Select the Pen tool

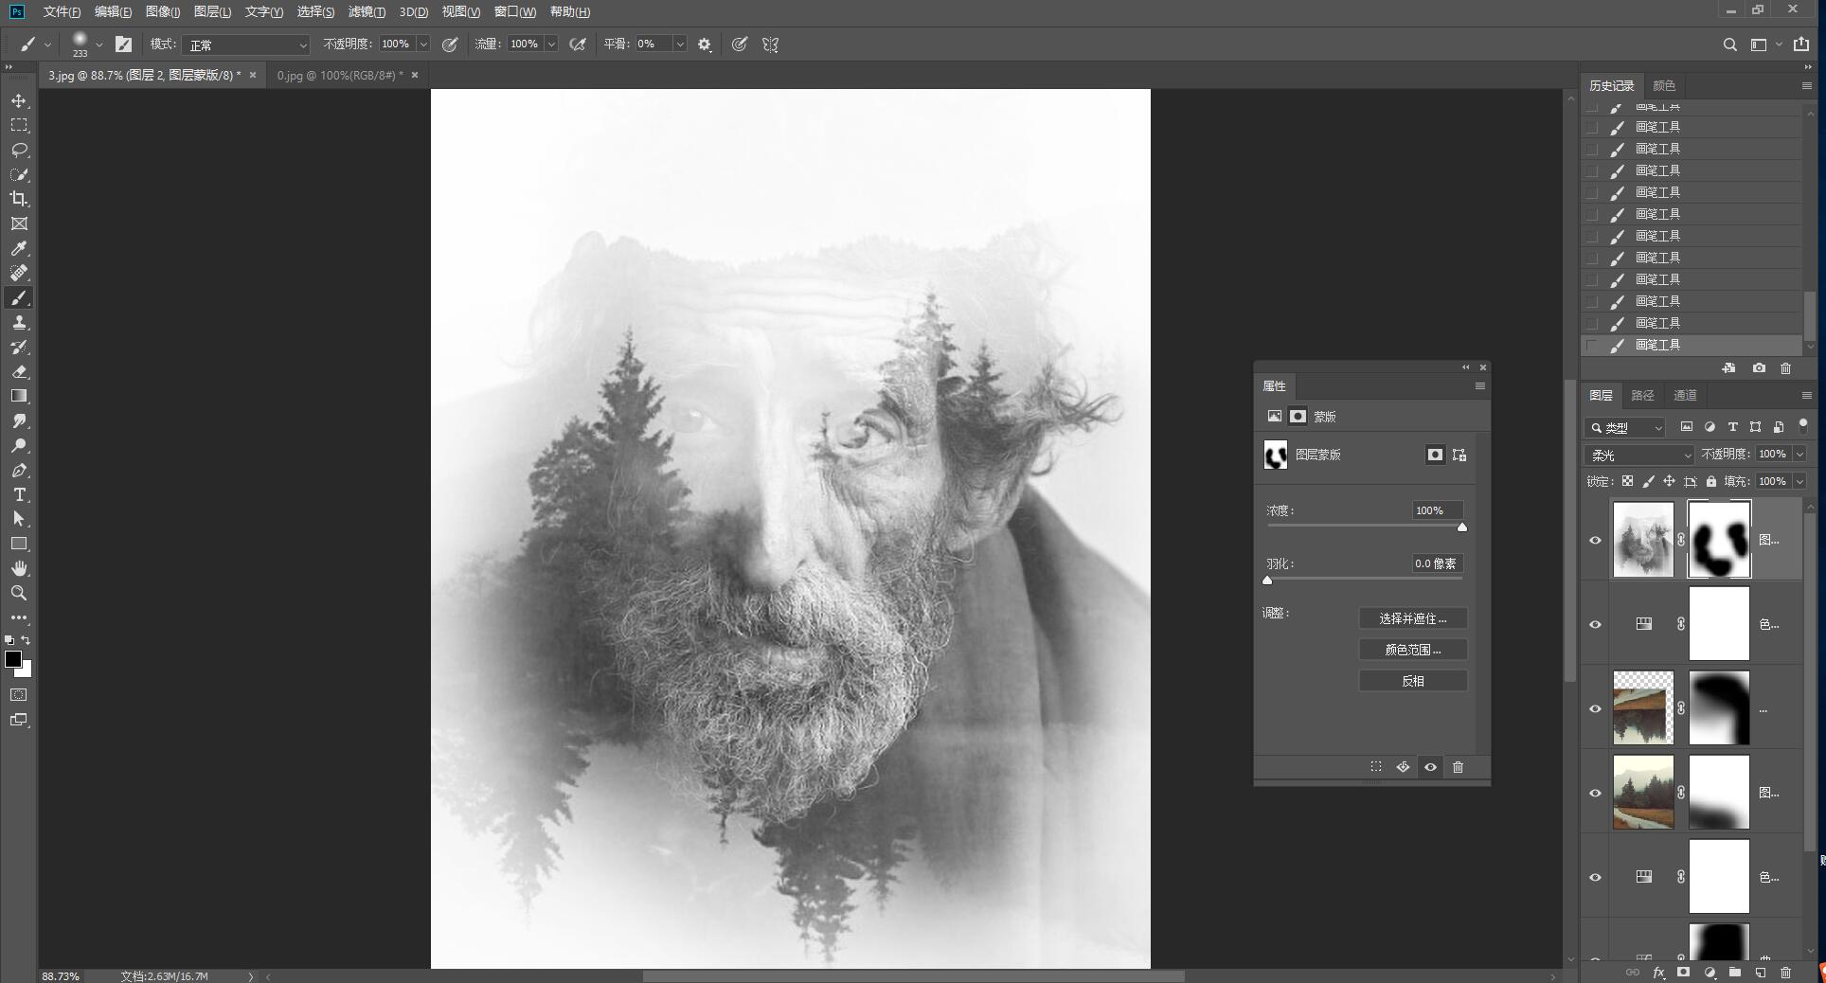[19, 470]
